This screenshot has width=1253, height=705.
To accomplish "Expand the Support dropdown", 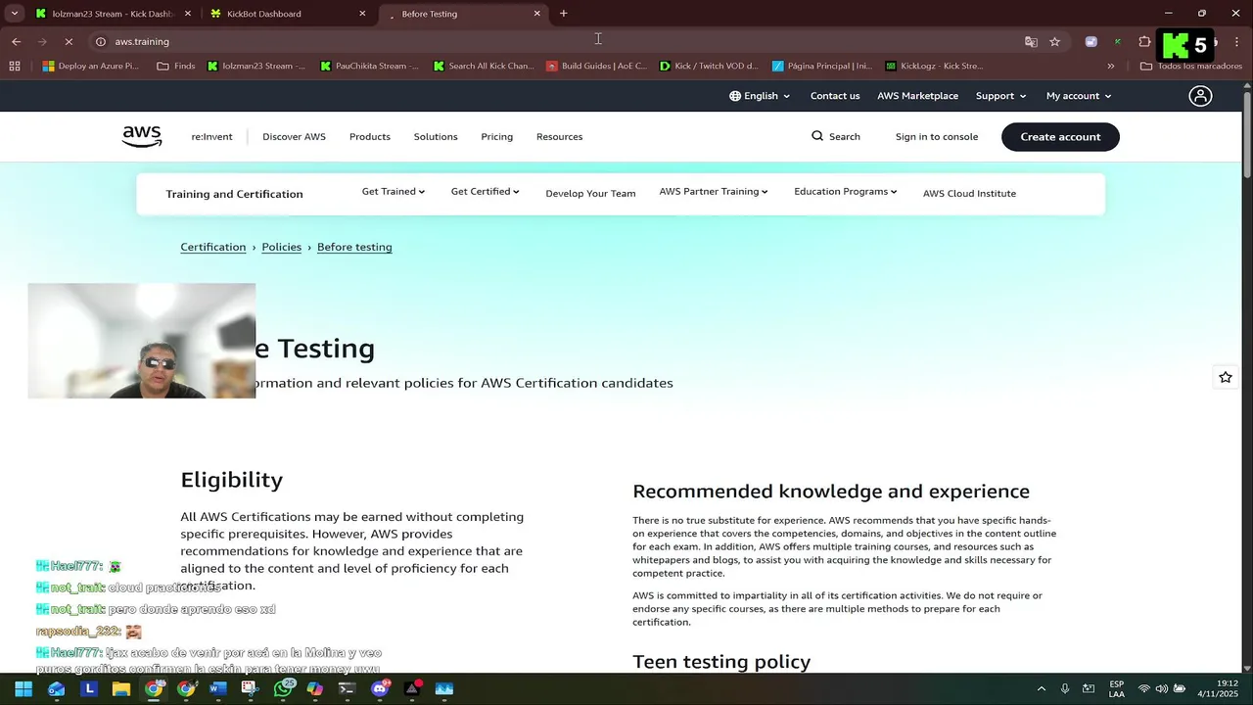I will 1000,96.
